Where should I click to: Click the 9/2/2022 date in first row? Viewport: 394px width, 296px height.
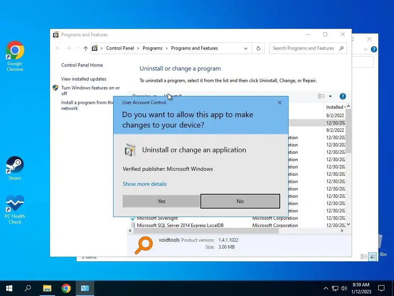335,115
